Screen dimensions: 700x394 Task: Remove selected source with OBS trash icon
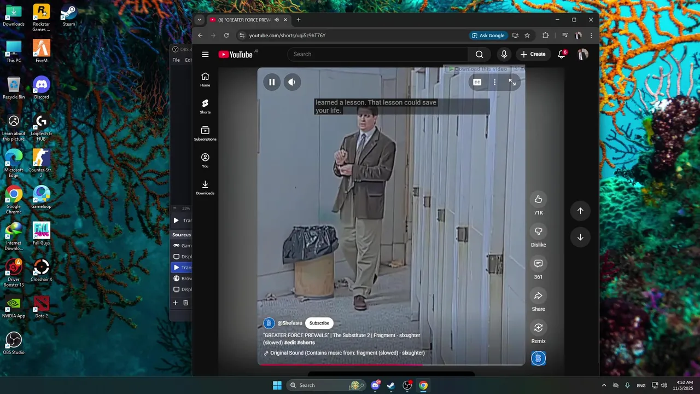(x=185, y=303)
